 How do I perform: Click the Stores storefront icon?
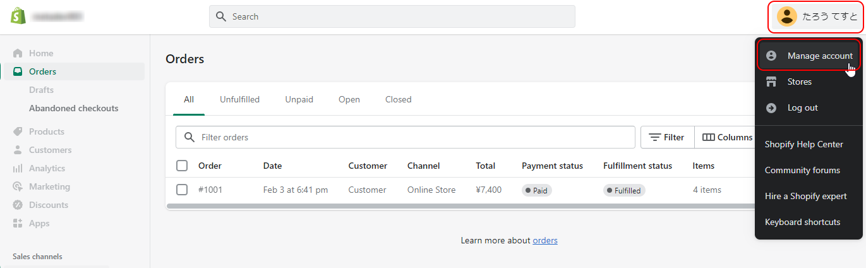point(771,82)
